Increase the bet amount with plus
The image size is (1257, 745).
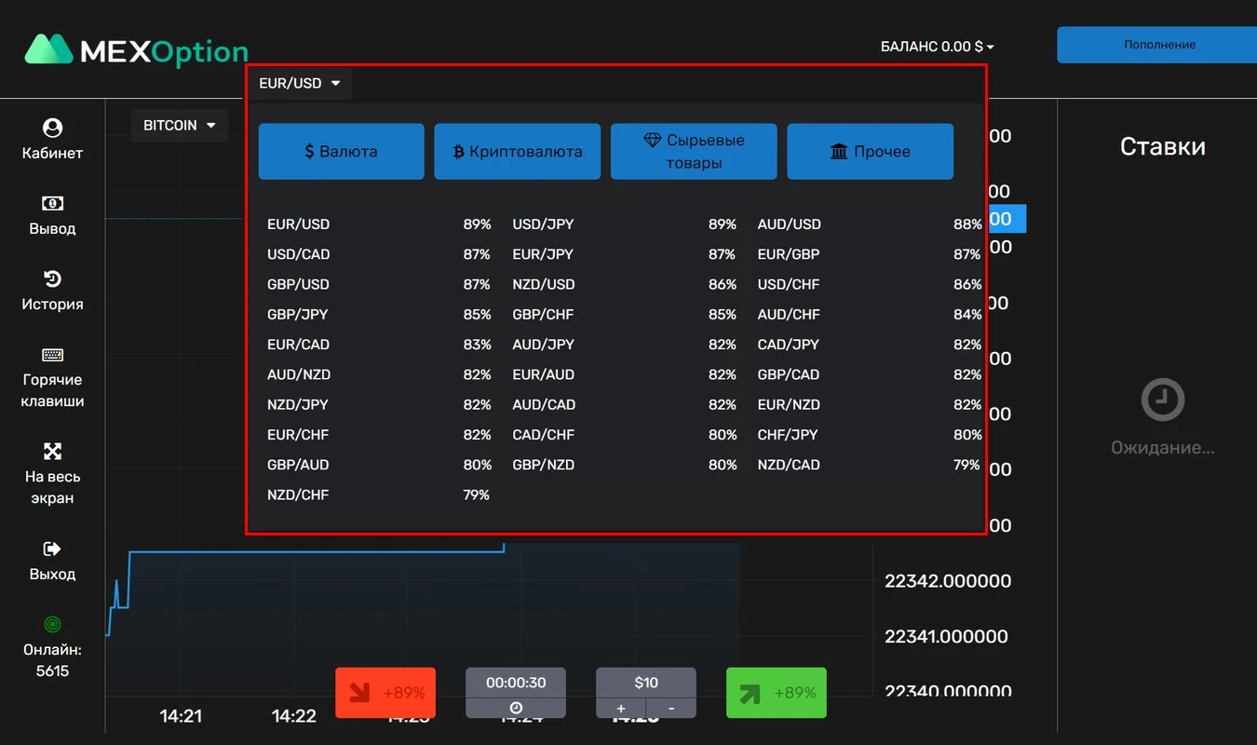[x=621, y=708]
